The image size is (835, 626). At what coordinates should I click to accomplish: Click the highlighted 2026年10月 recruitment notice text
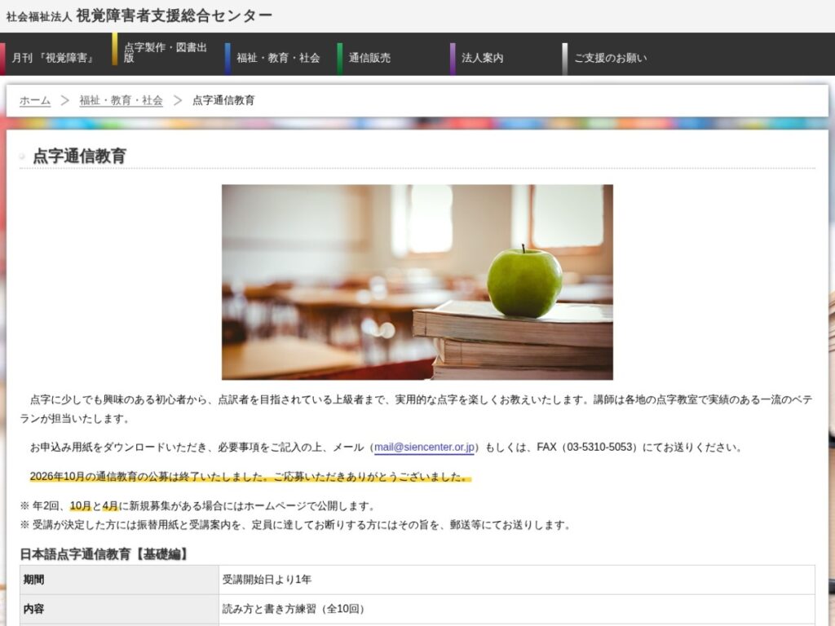pyautogui.click(x=250, y=476)
